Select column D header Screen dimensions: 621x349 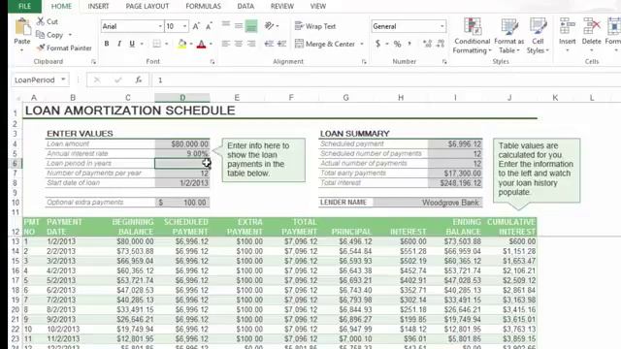click(x=182, y=97)
